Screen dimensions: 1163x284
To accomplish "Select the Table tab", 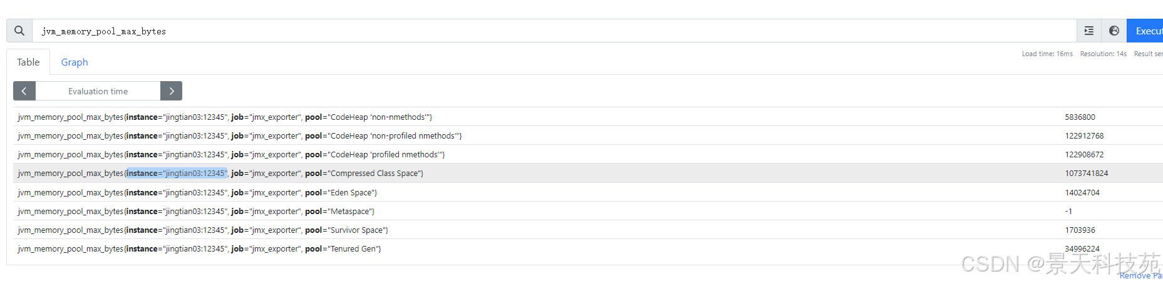I will click(x=28, y=62).
